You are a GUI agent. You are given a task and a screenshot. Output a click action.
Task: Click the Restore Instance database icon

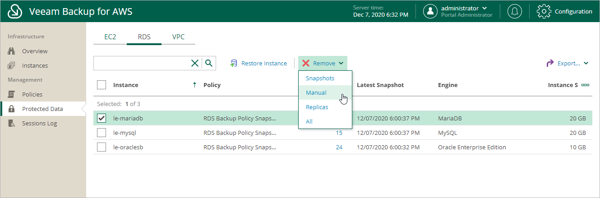pyautogui.click(x=234, y=63)
